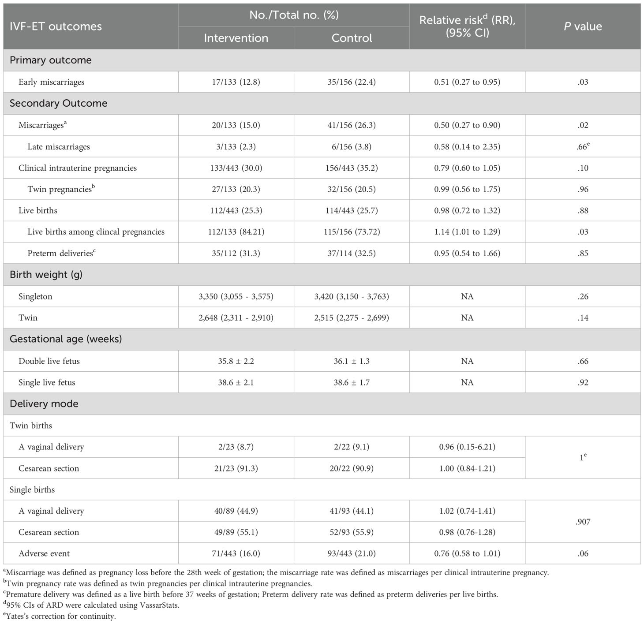Click the 'Primary outcome' section row
Viewport: 644px width, 624px height.
51,60
